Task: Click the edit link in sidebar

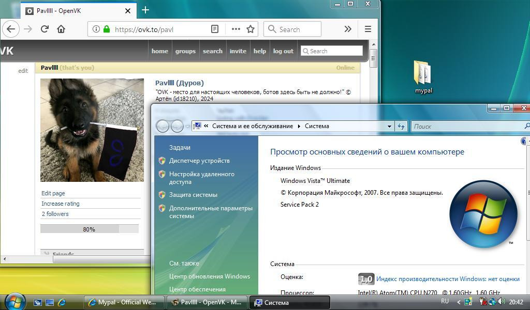Action: (x=23, y=70)
